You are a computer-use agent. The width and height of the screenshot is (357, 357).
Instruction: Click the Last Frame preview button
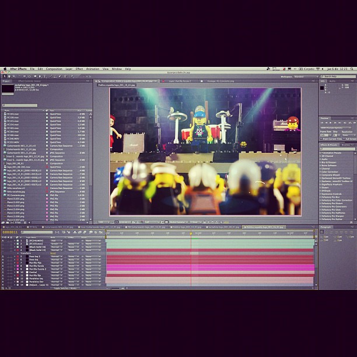(340, 123)
